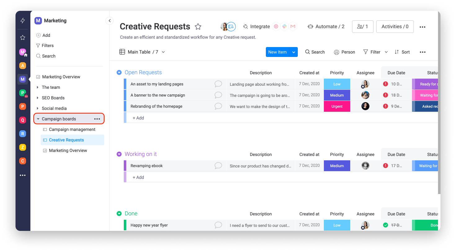
Task: Star the Creative Requests board
Action: [198, 27]
